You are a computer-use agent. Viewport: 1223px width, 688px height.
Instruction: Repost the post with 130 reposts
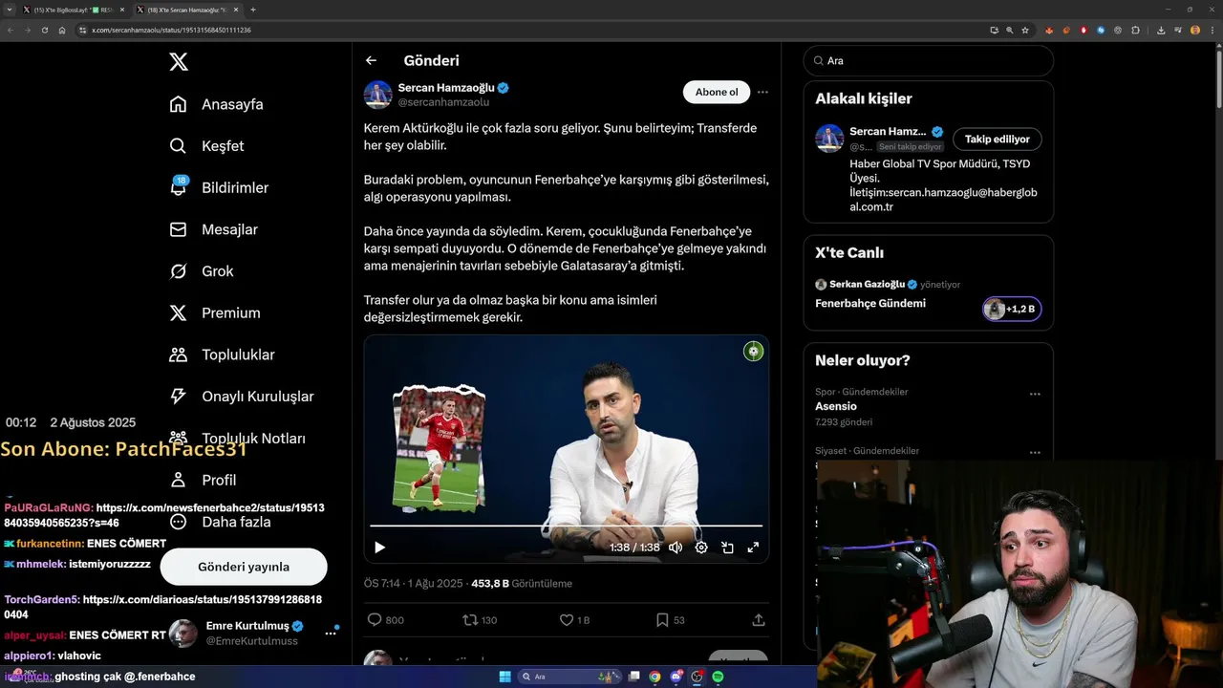(x=480, y=620)
